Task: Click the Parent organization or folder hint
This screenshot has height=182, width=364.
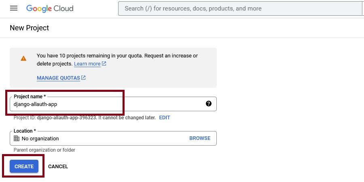Action: pos(44,150)
